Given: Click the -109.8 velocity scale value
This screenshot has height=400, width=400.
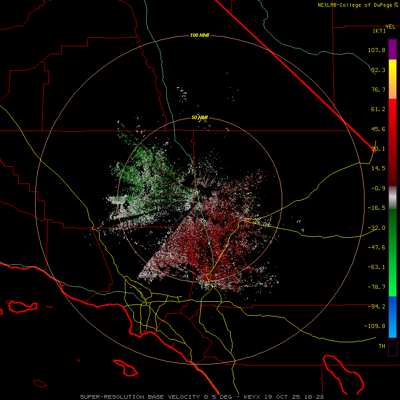Looking at the screenshot, I should pyautogui.click(x=375, y=326).
